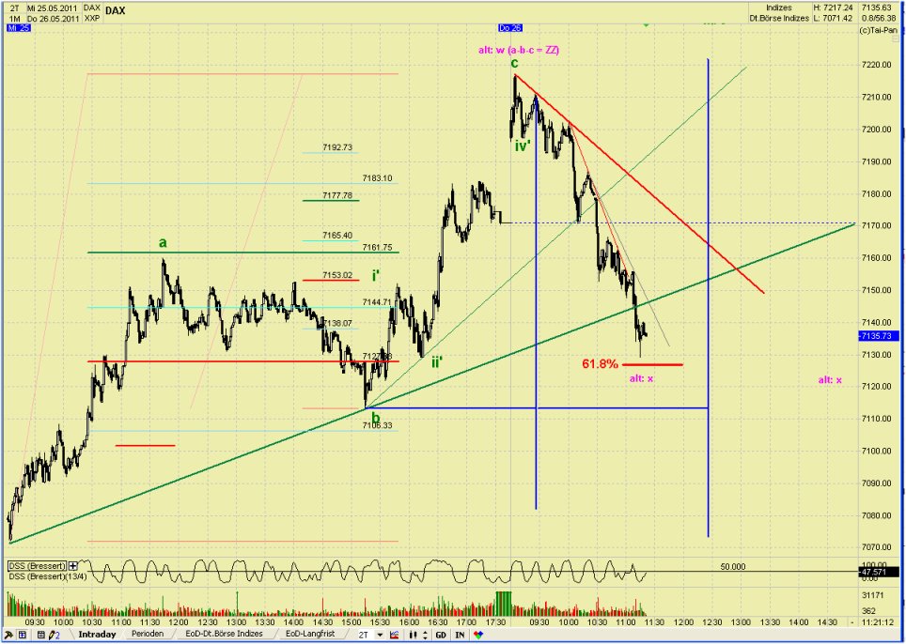Image resolution: width=906 pixels, height=644 pixels.
Task: Open the EoD-Langfrist tab
Action: point(311,635)
